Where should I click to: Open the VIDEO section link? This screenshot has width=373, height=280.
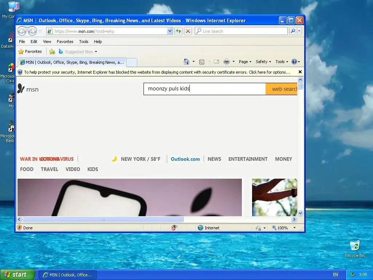click(x=73, y=169)
